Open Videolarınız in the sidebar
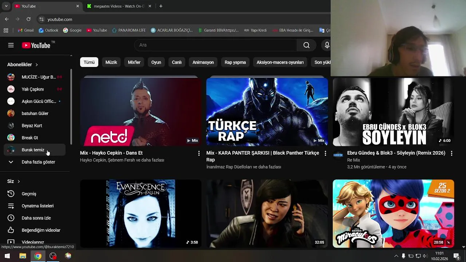This screenshot has height=262, width=466. tap(35, 242)
